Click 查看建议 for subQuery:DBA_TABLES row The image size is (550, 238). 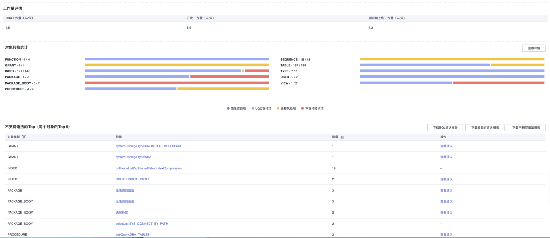tap(446, 234)
